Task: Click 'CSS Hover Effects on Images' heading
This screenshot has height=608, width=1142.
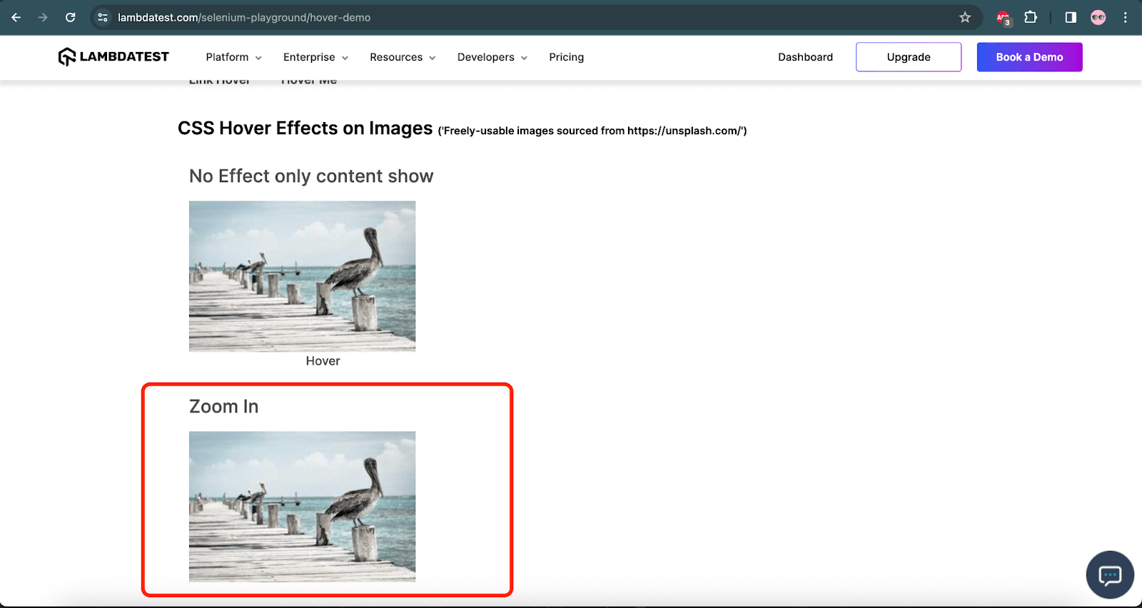Action: 305,128
